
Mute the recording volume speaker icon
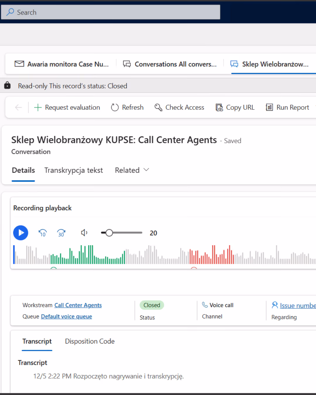[84, 233]
